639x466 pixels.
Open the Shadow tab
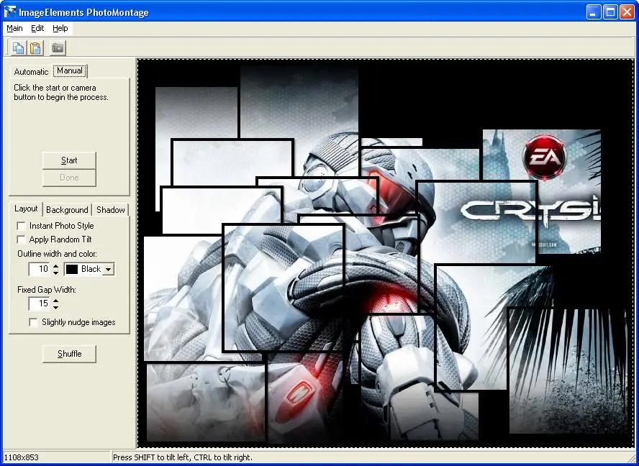point(110,210)
